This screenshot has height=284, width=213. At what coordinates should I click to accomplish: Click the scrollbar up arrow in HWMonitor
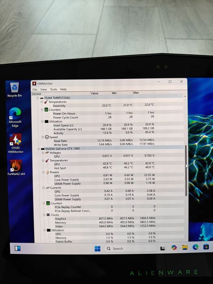point(185,96)
